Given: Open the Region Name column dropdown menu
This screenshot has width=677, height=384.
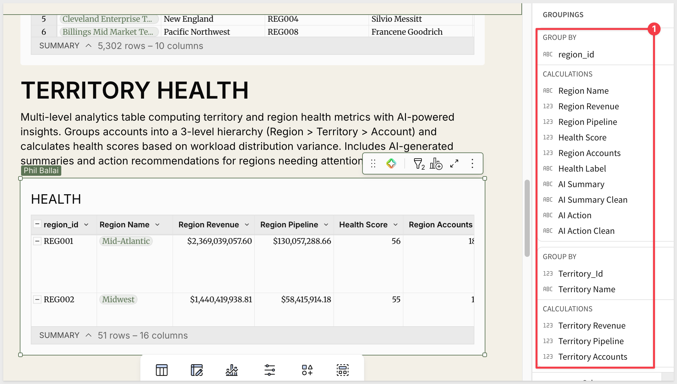Looking at the screenshot, I should (x=158, y=225).
